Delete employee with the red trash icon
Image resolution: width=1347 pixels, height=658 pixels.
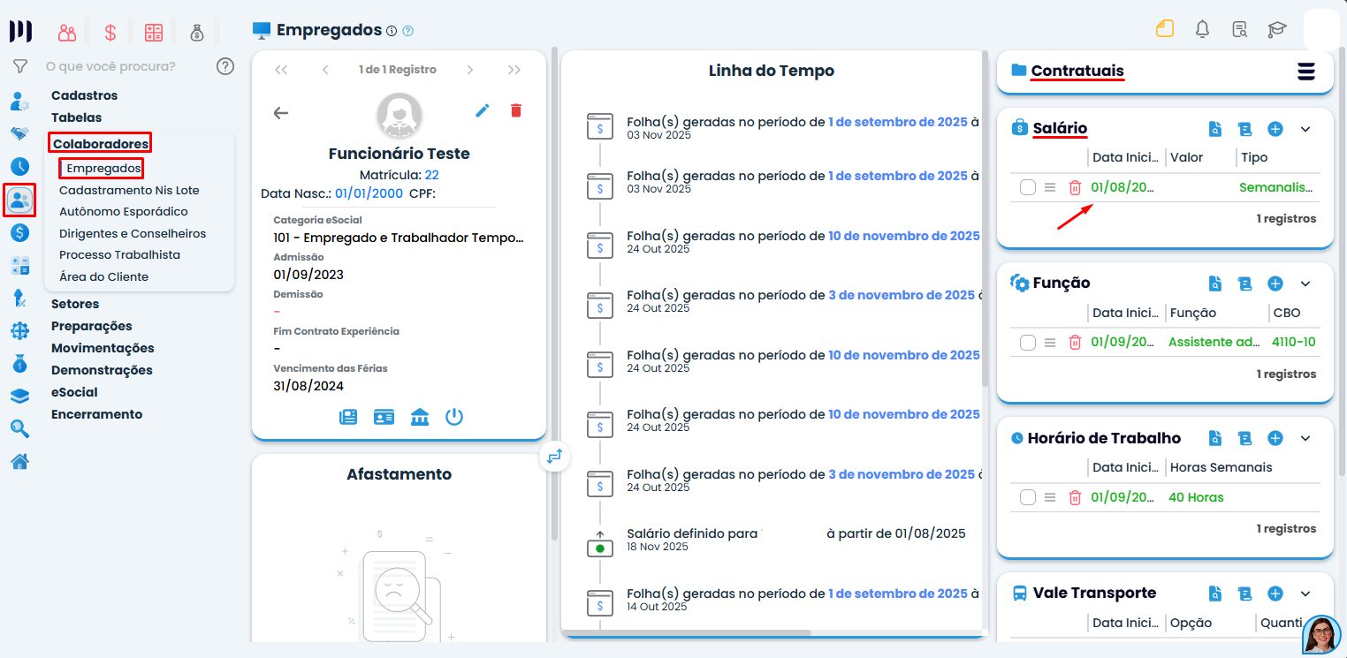click(516, 110)
